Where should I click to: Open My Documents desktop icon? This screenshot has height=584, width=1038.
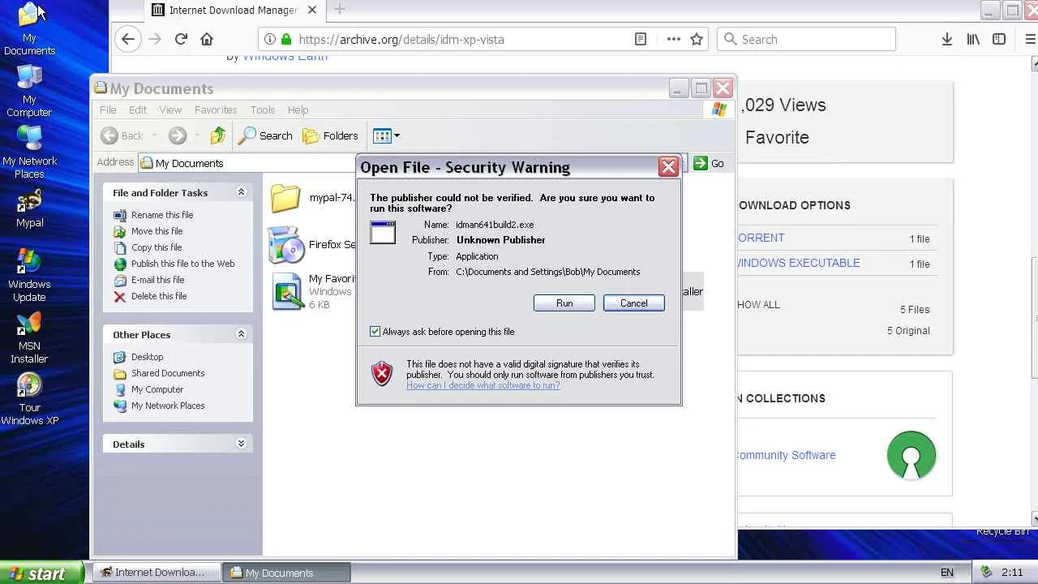(x=29, y=28)
